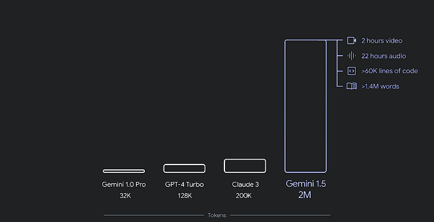Select the Gemini 1.0 Pro bar

124,171
